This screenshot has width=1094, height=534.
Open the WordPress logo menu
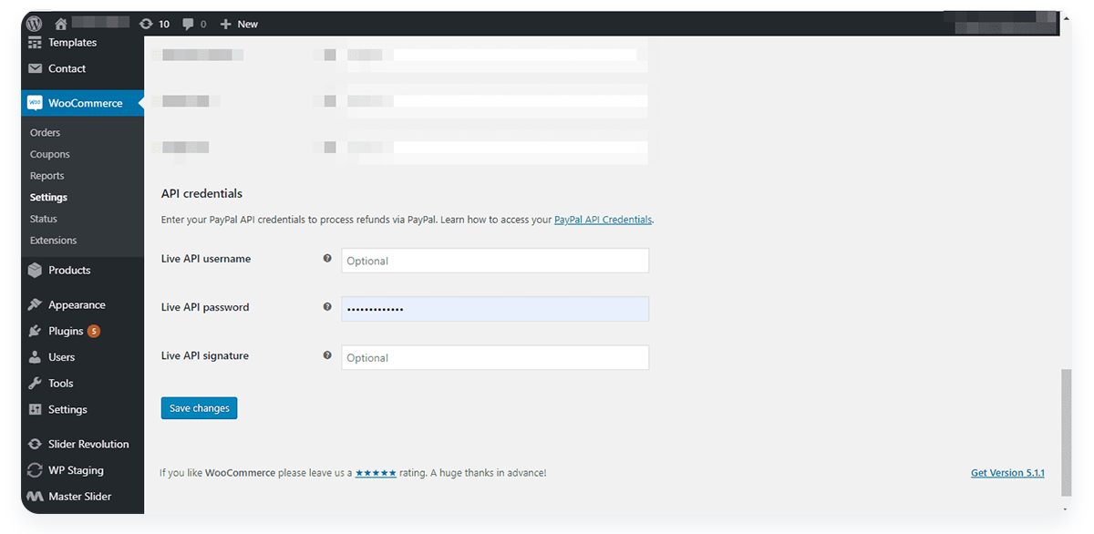point(35,24)
